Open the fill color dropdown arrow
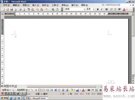 (x=75, y=90)
